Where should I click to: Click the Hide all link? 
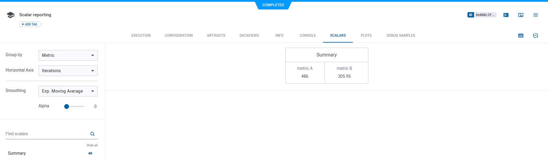pyautogui.click(x=92, y=145)
